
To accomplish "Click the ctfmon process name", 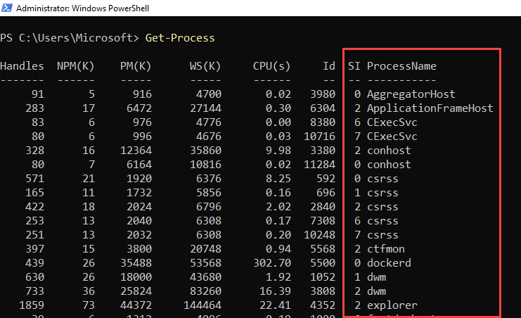I will (x=385, y=249).
